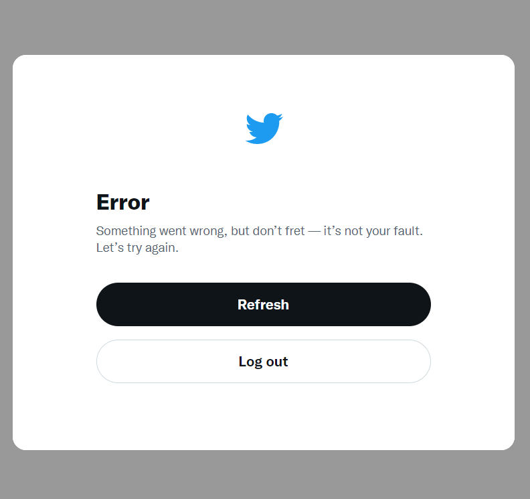The height and width of the screenshot is (499, 530).
Task: Tap the Twitter logo above the Error title
Action: [x=264, y=129]
